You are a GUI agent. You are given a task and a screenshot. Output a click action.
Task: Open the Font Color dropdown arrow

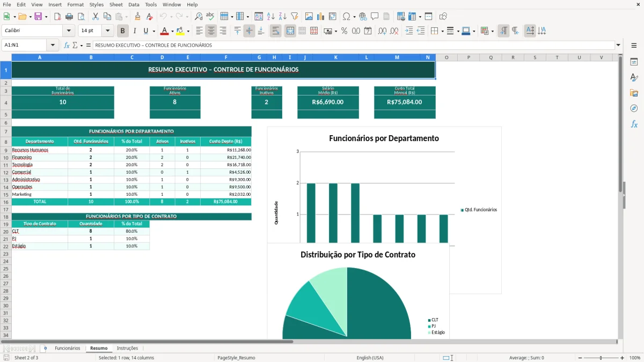point(172,31)
